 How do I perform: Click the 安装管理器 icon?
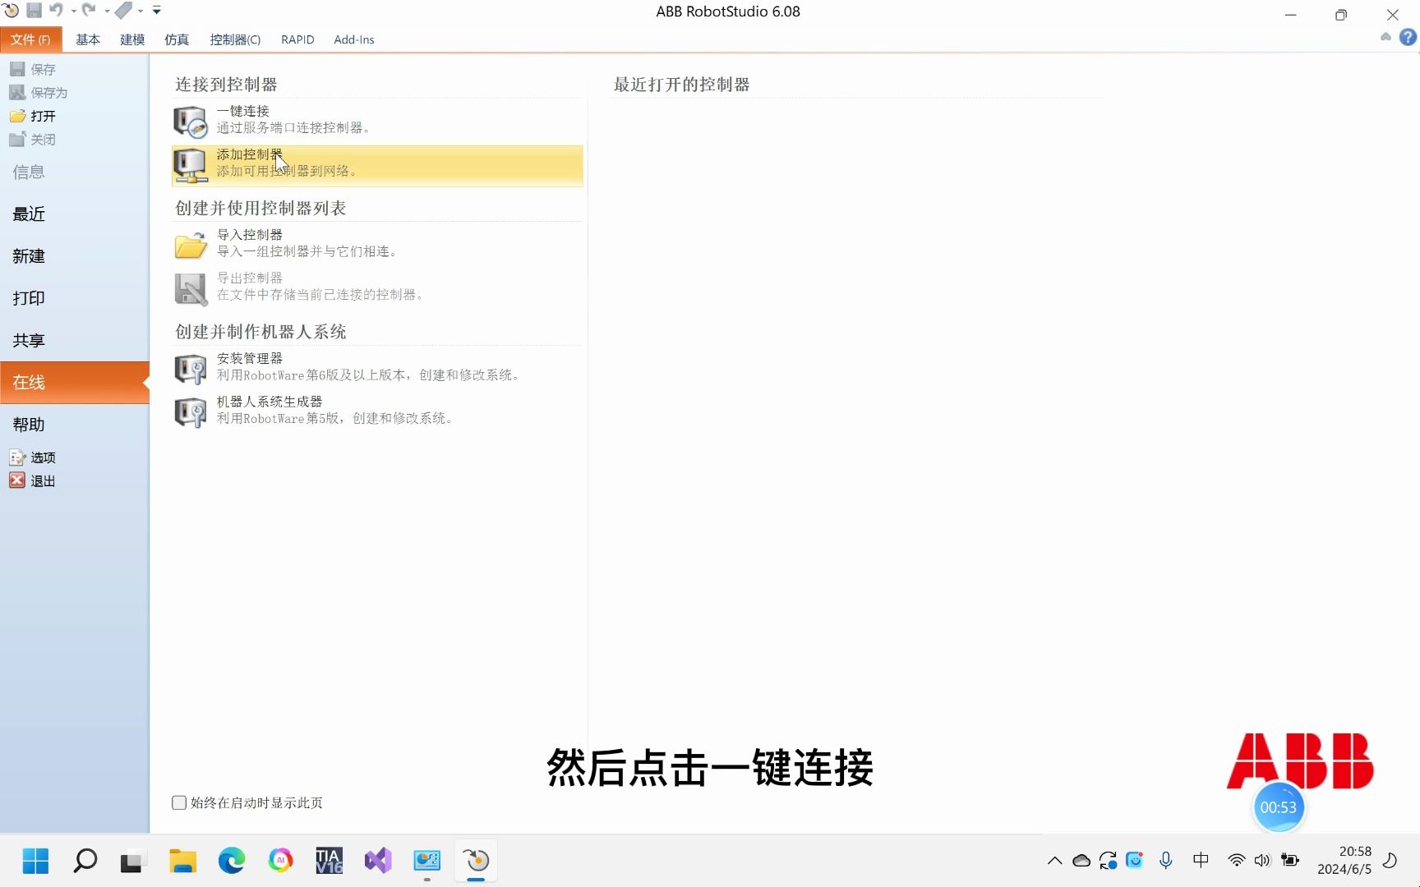point(191,369)
